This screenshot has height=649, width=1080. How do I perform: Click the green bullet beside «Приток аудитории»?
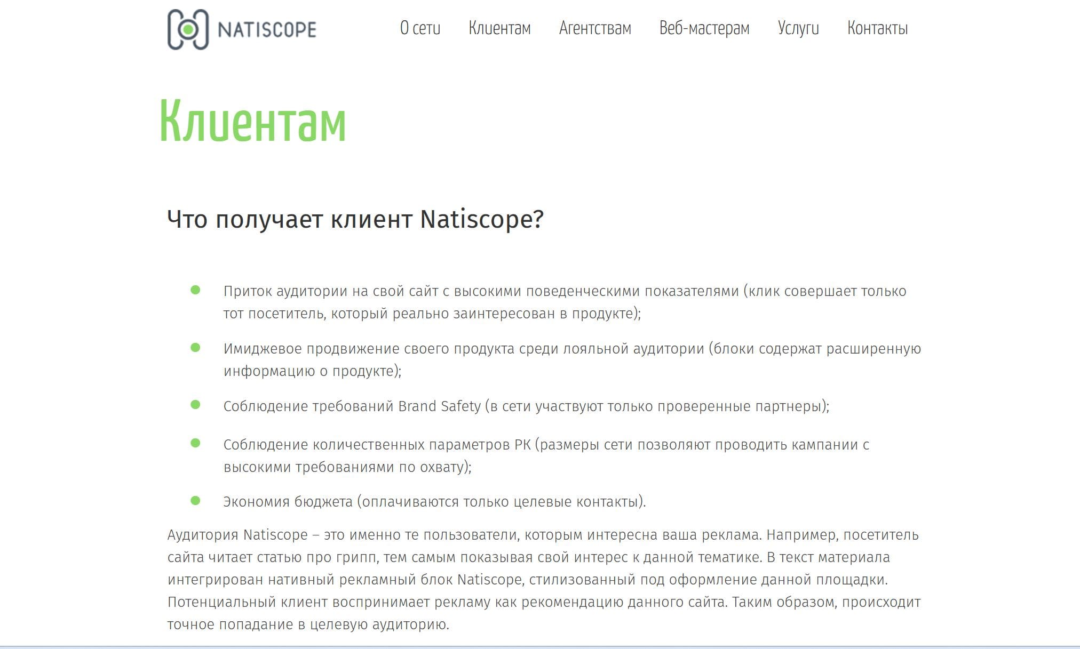tap(195, 290)
